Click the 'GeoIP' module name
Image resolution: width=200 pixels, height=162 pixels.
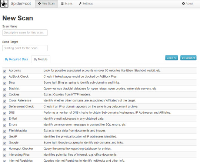13,137
